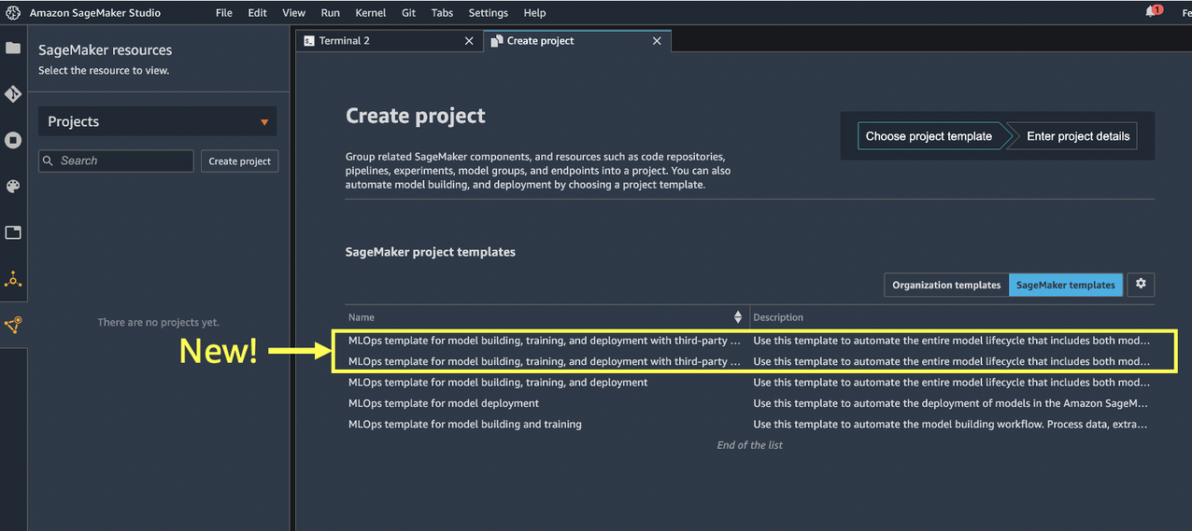Open the command palette icon
This screenshot has height=531, width=1192.
(x=13, y=186)
